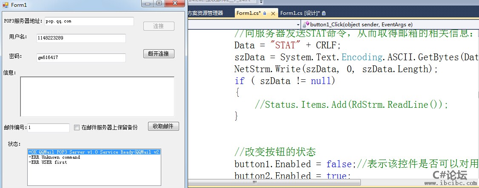This screenshot has height=188, width=479.
Task: Focus the 用户名 text box
Action: (x=81, y=38)
